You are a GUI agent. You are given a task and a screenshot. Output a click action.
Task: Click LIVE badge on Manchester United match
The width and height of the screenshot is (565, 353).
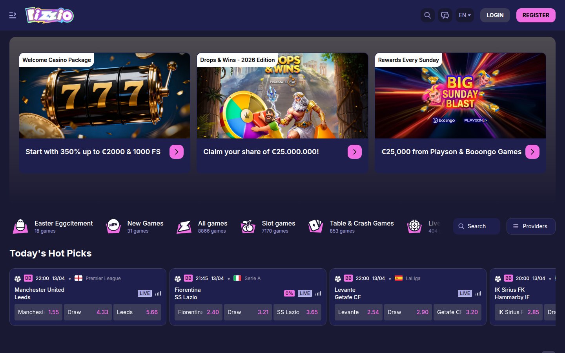click(145, 293)
